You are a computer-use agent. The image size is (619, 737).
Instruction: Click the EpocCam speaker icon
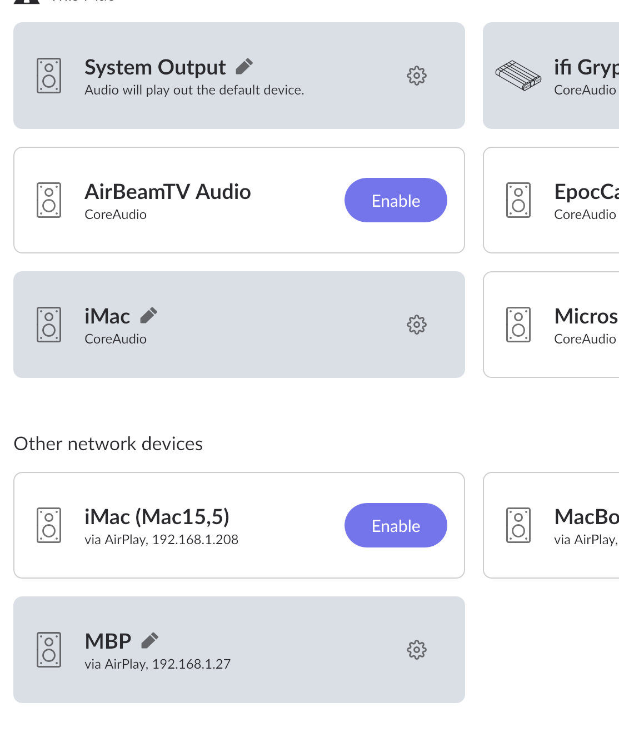pos(518,200)
